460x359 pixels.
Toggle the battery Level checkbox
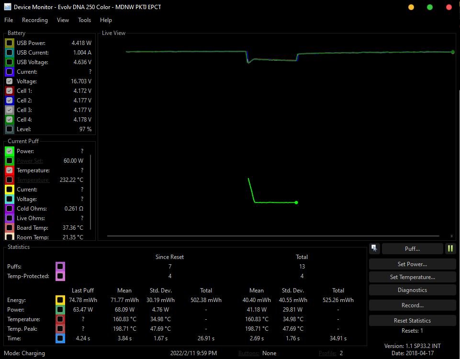tap(10, 129)
